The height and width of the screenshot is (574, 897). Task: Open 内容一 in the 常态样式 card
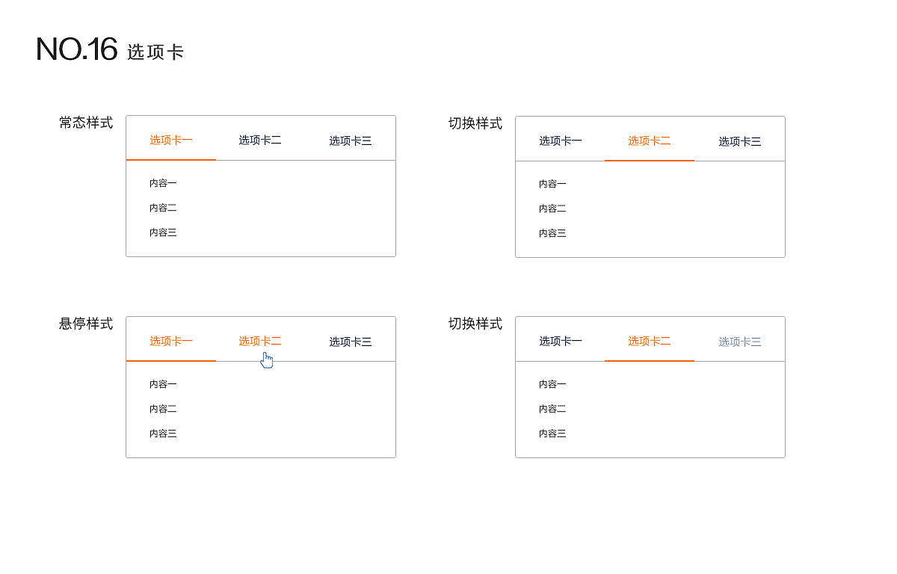(162, 182)
